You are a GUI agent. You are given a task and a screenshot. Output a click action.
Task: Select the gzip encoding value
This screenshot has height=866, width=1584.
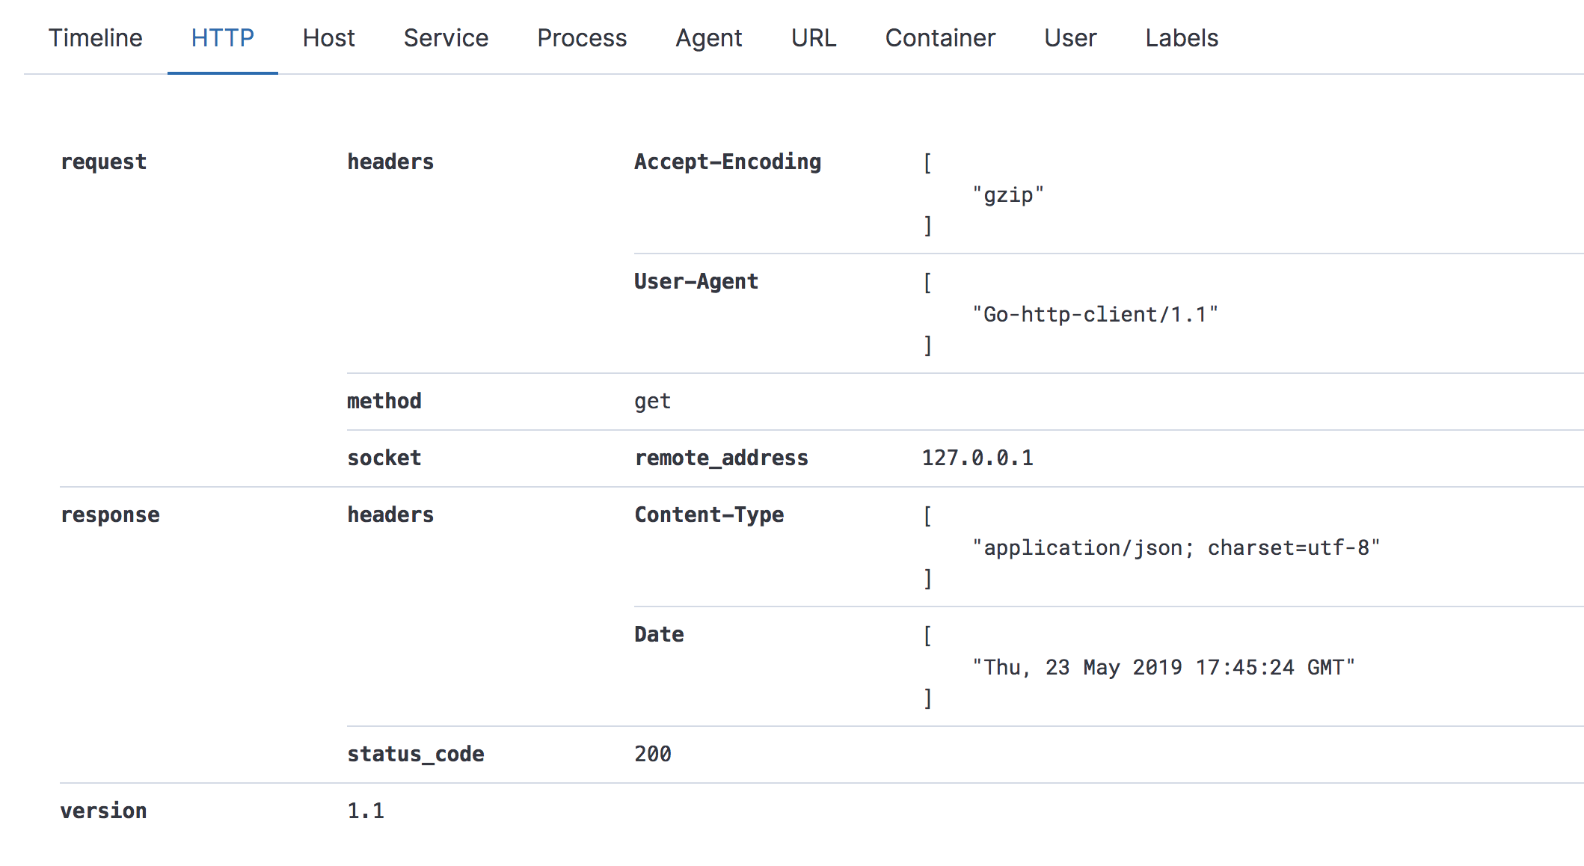[x=1008, y=194]
